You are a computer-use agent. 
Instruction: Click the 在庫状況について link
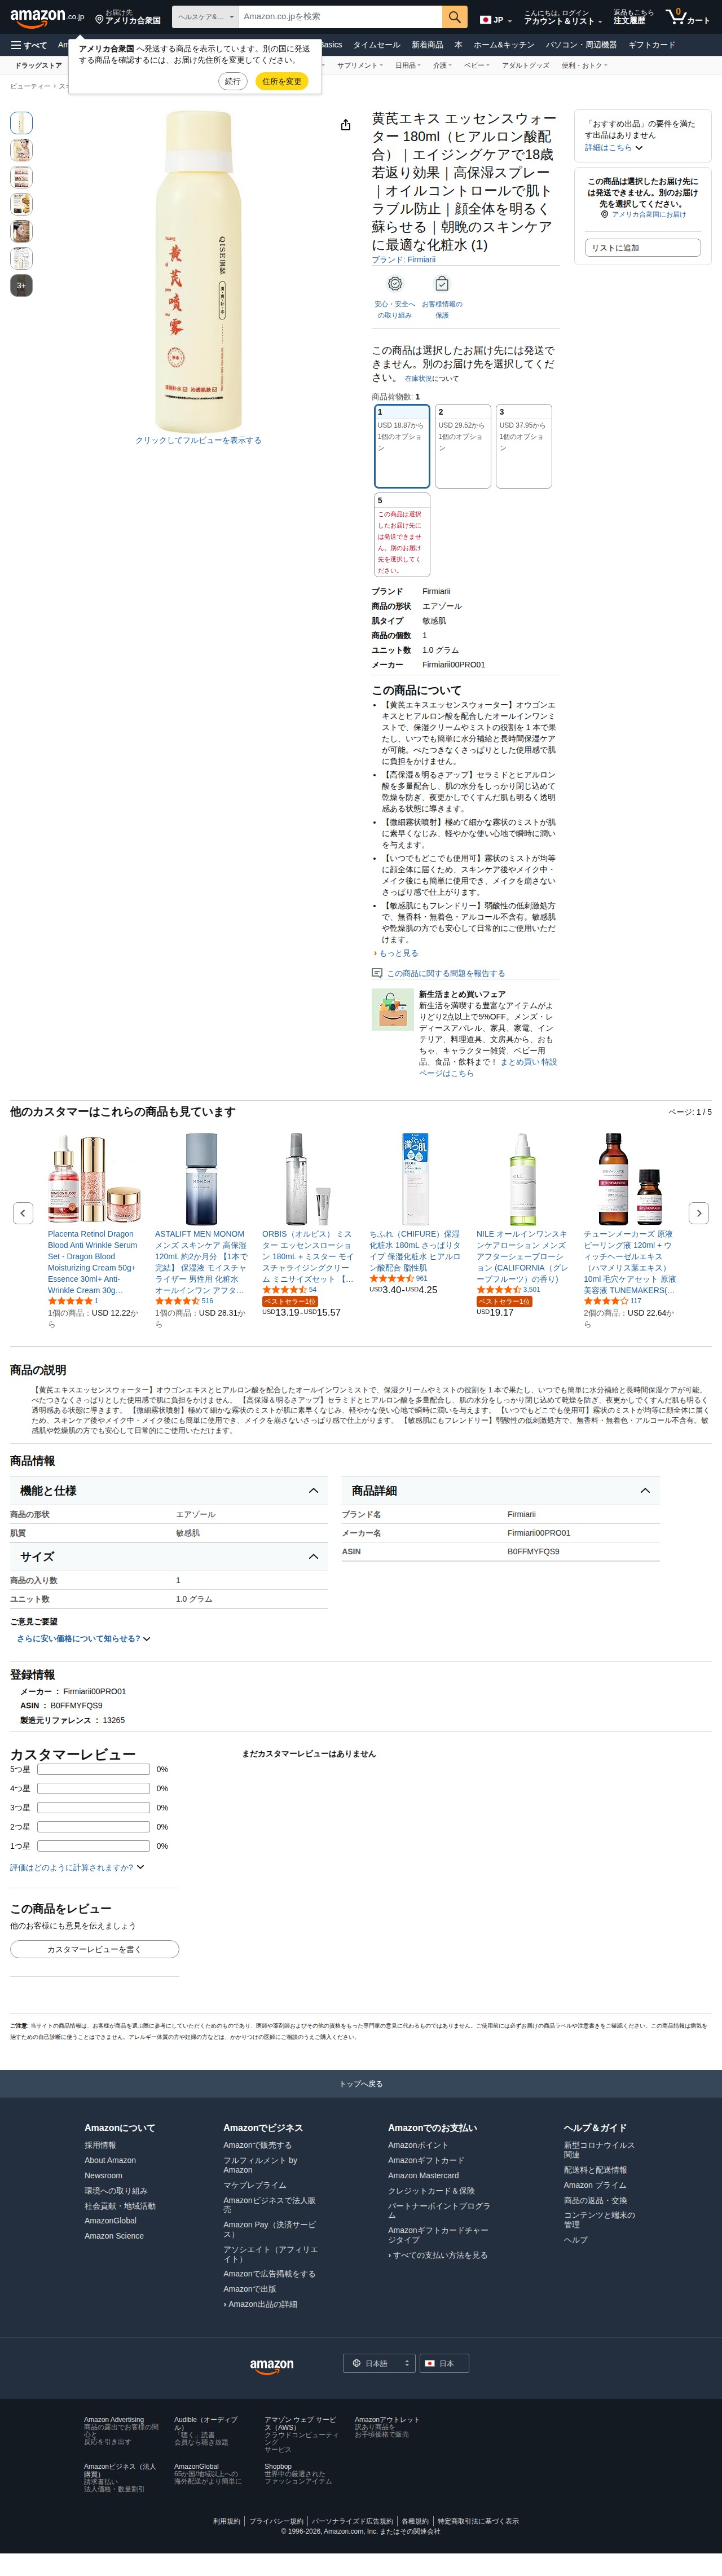coord(432,379)
